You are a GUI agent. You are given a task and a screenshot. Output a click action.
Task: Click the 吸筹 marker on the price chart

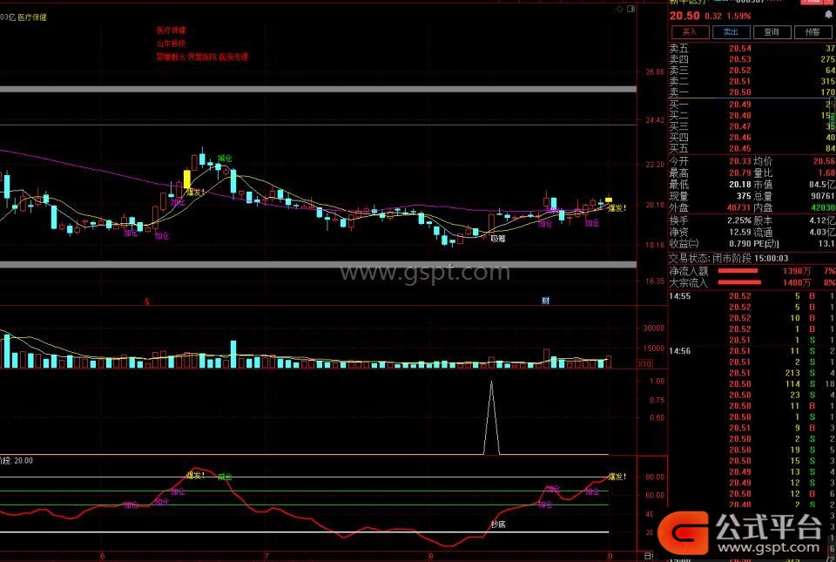(498, 239)
